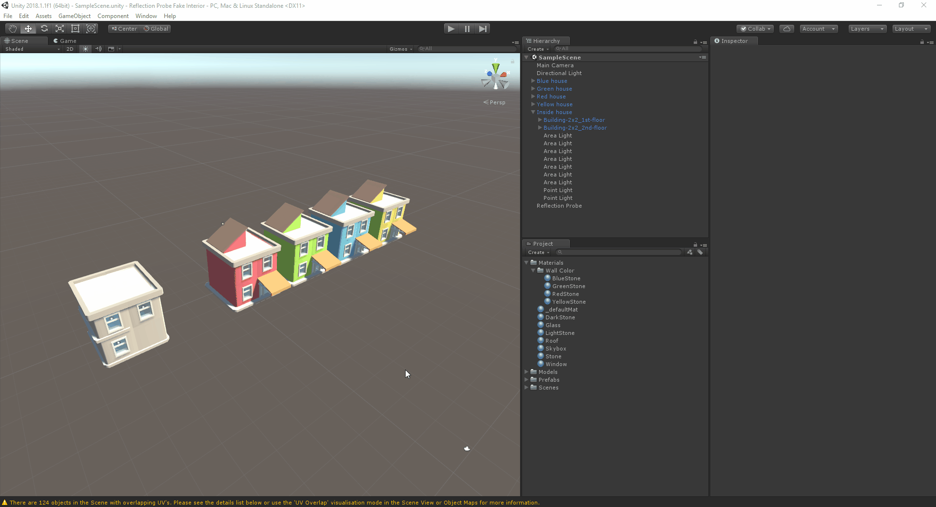
Task: Open Hierarchy Create dropdown
Action: pyautogui.click(x=538, y=49)
